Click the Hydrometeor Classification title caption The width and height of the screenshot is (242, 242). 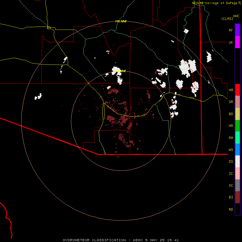click(x=121, y=240)
